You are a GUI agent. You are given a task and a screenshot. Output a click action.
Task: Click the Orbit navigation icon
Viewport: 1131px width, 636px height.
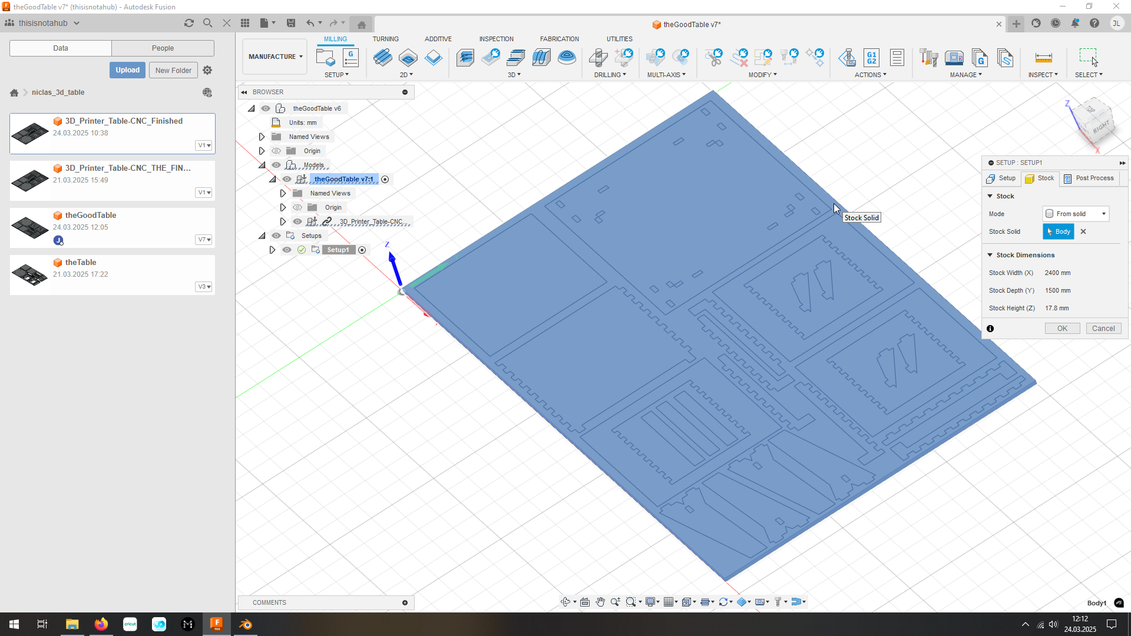pyautogui.click(x=565, y=602)
